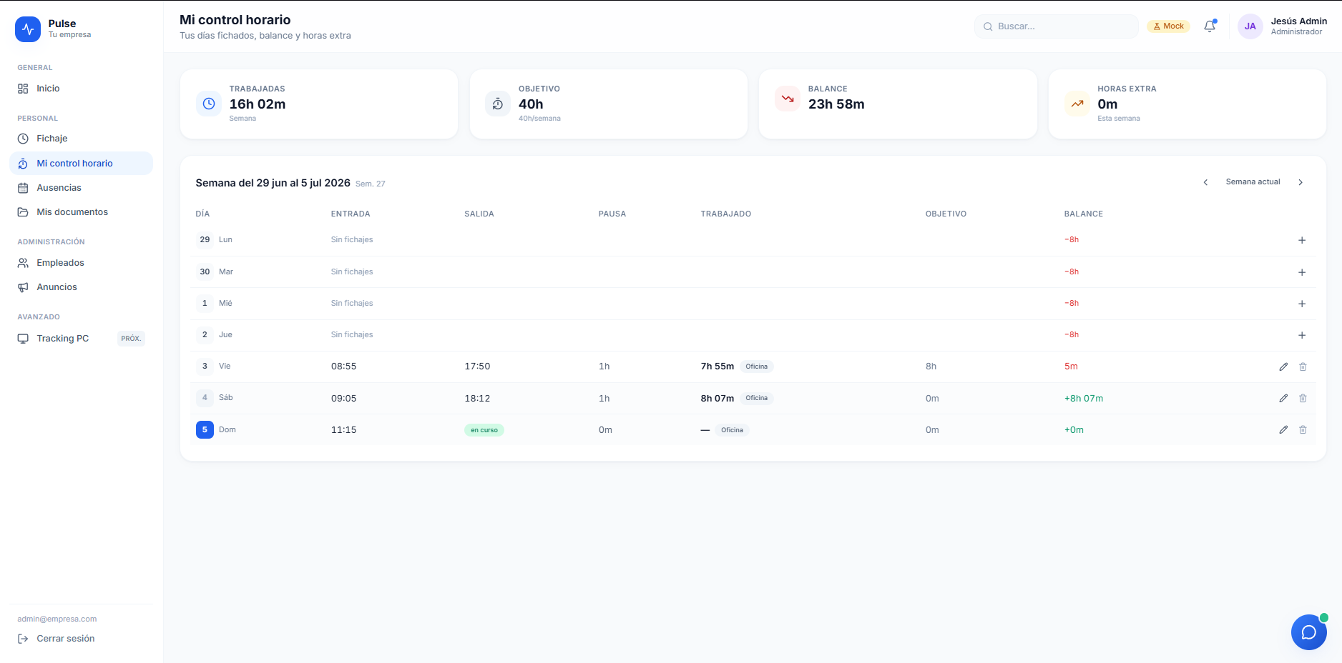This screenshot has width=1342, height=663.
Task: Add a clock-in entry for Jue 2
Action: (x=1302, y=335)
